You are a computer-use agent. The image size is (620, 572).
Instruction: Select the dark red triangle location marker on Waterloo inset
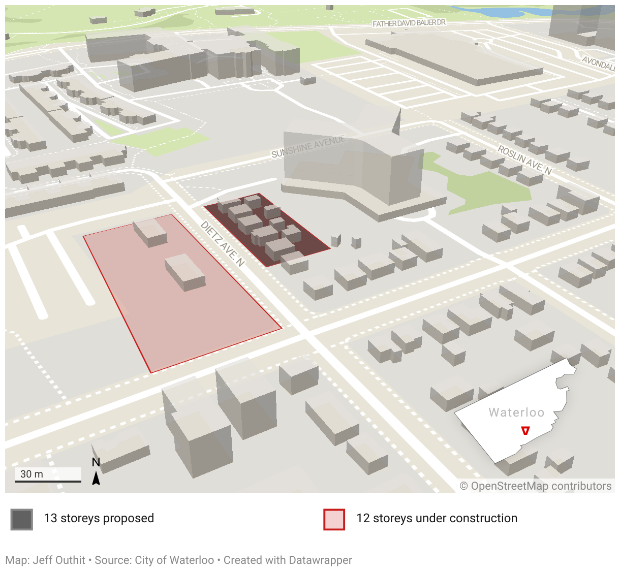click(x=525, y=430)
